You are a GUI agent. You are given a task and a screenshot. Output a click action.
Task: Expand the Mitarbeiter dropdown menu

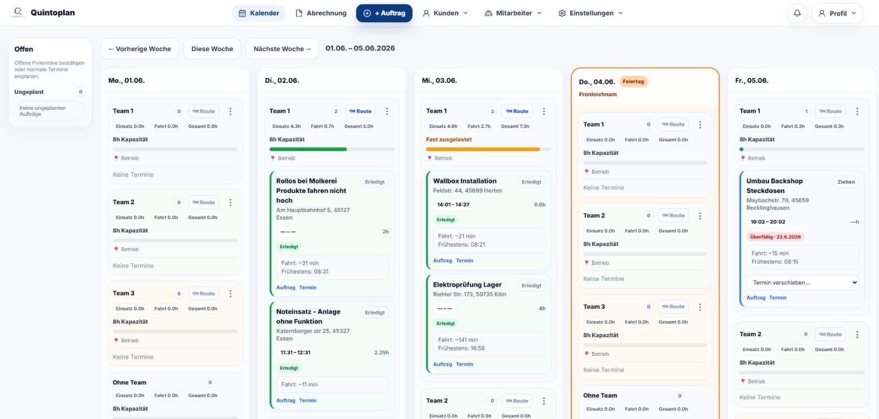click(x=513, y=13)
